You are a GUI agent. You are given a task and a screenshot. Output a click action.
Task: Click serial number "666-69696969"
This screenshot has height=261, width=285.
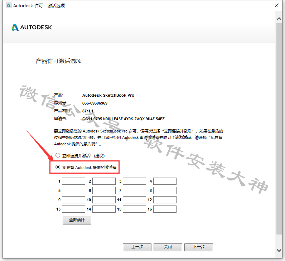pos(95,103)
